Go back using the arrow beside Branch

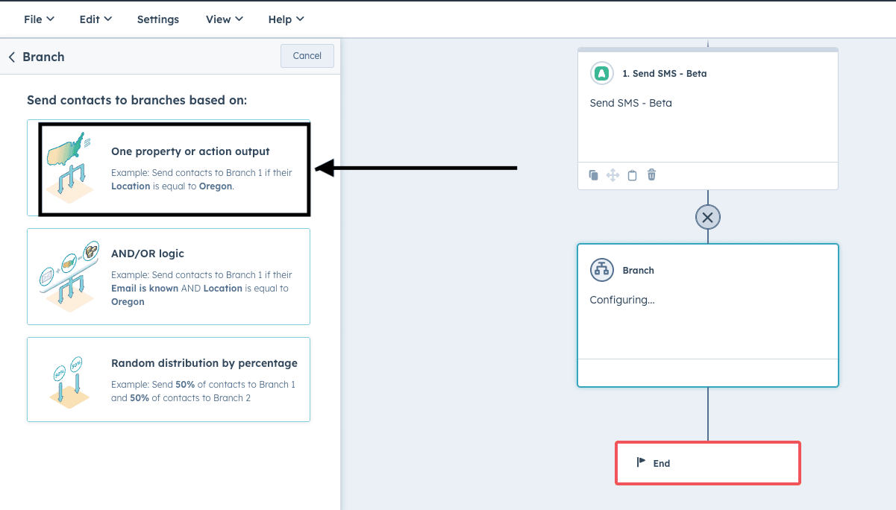point(12,57)
